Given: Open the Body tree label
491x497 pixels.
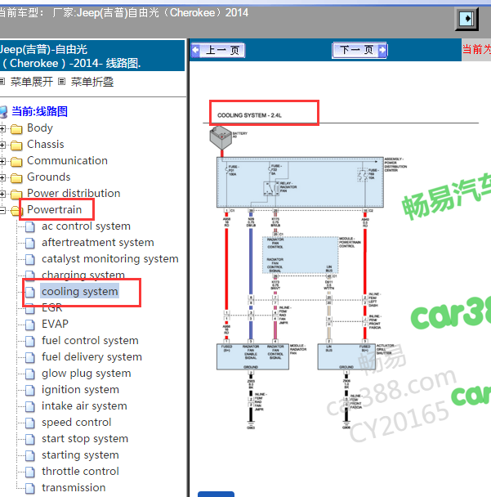Looking at the screenshot, I should (x=40, y=128).
